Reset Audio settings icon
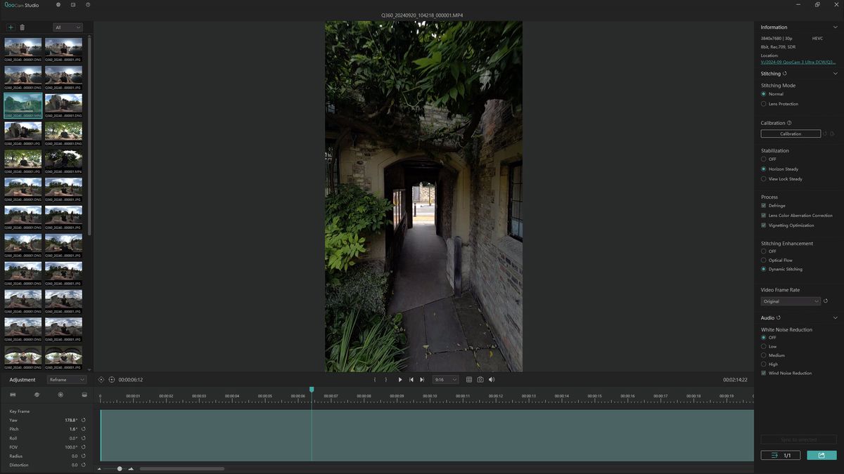 point(778,318)
